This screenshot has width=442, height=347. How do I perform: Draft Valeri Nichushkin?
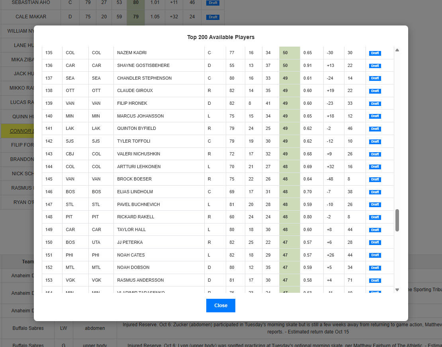[375, 154]
